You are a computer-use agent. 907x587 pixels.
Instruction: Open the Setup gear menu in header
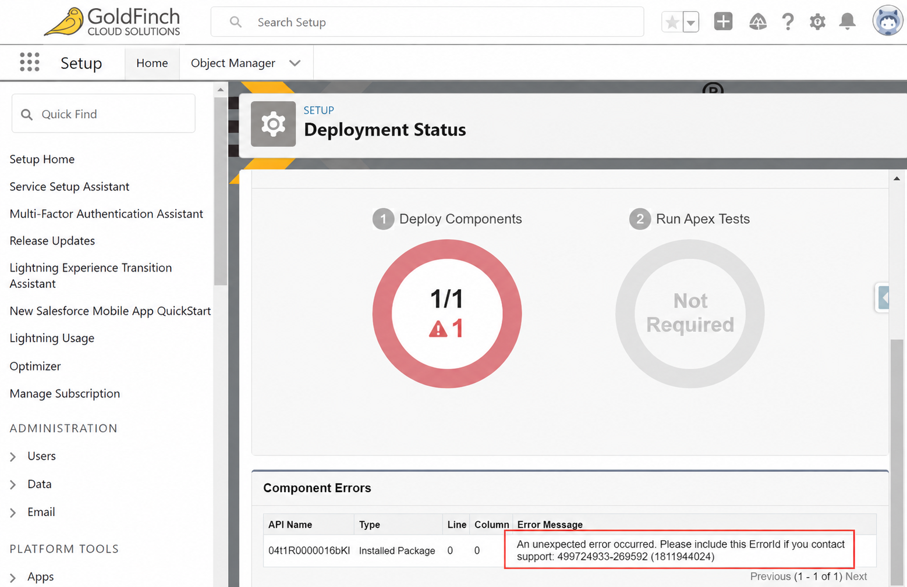coord(817,22)
